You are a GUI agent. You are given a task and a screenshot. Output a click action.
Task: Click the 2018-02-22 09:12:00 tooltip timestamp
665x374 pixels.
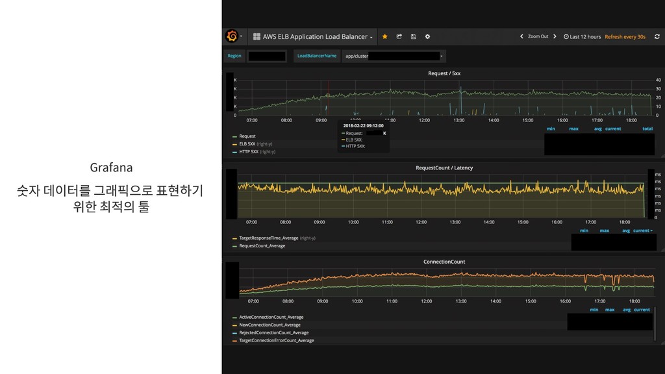(363, 125)
